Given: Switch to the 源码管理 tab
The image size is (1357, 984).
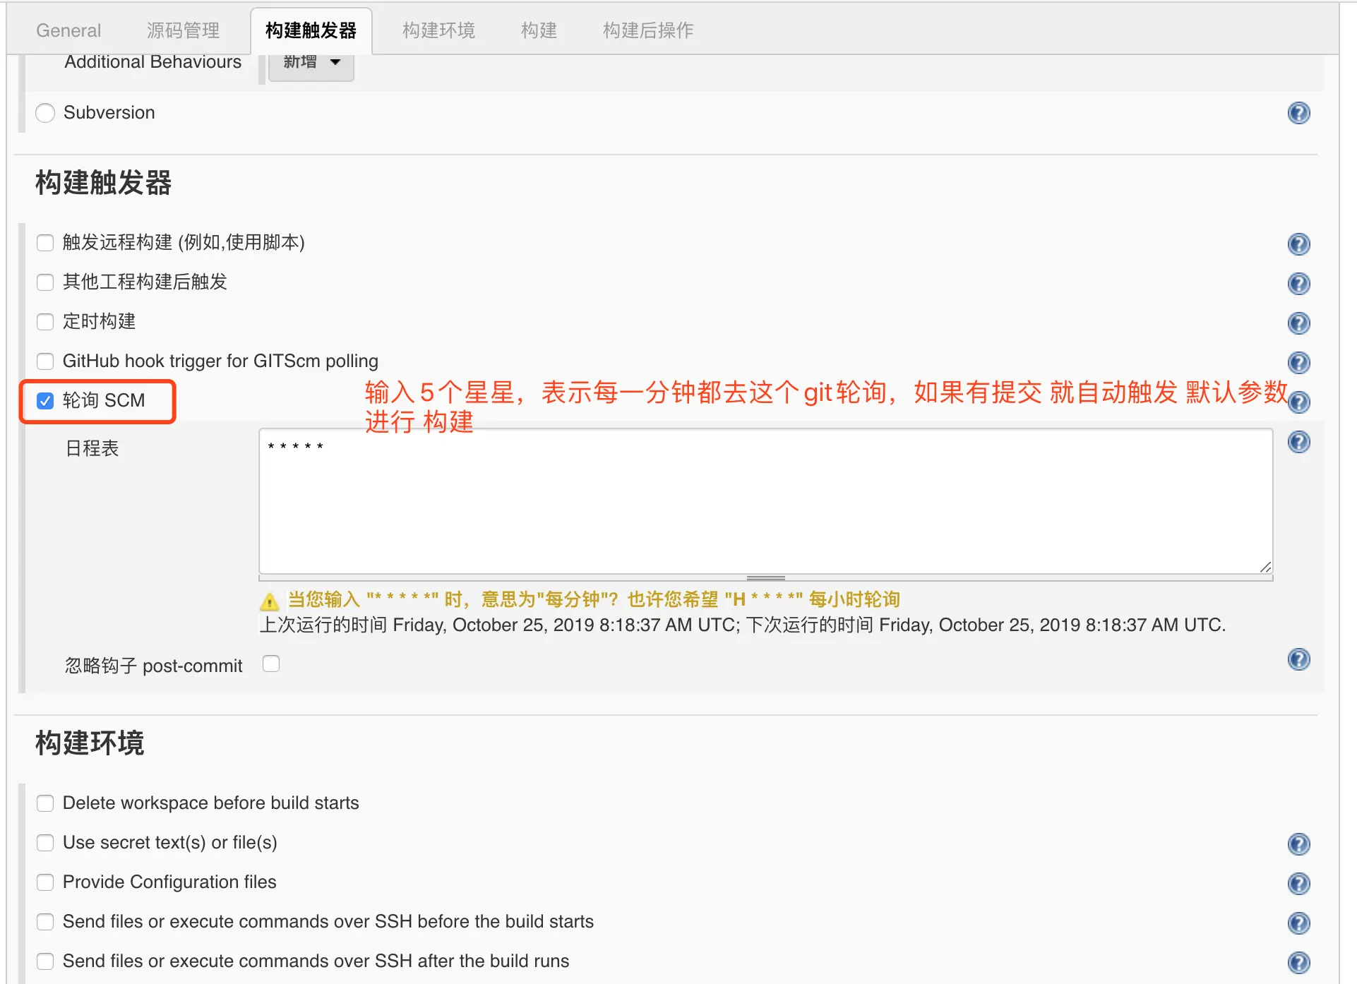Looking at the screenshot, I should click(183, 30).
